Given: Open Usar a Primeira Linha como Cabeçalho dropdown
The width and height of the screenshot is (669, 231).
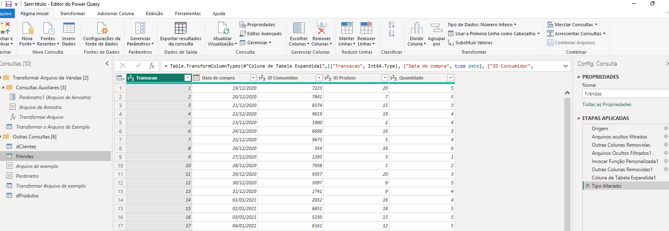Looking at the screenshot, I should pos(494,34).
